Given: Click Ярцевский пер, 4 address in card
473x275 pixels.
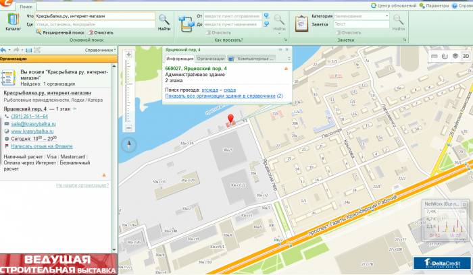Looking at the screenshot, I should pos(25,109).
